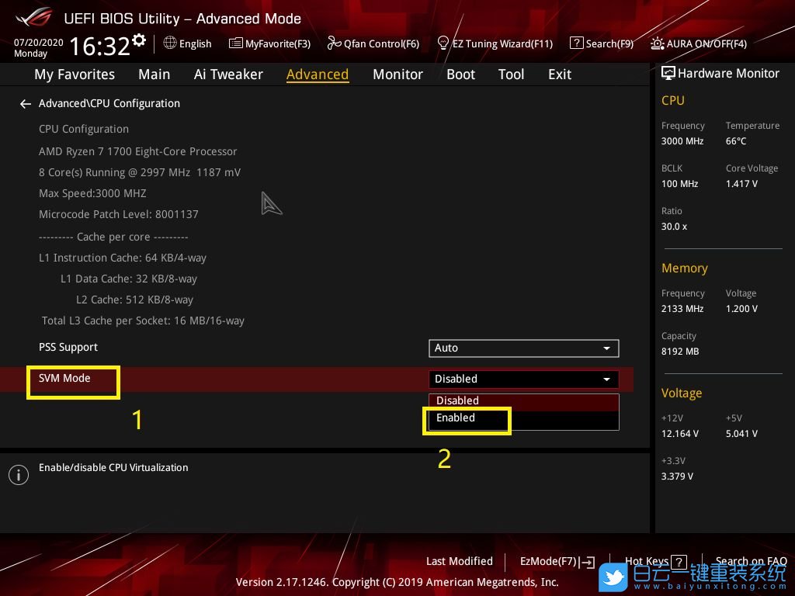The height and width of the screenshot is (596, 795).
Task: Open MyFavorite(F3) from the top toolbar
Action: [269, 43]
